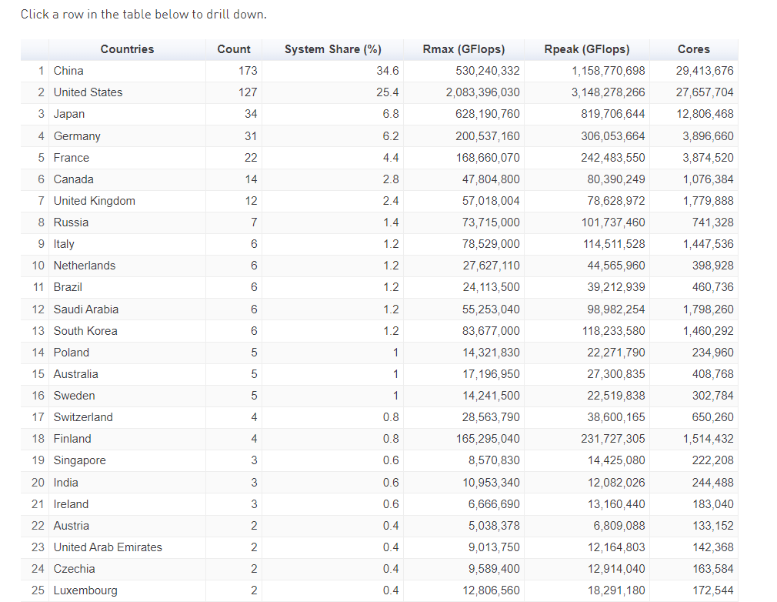Sort by System Share (%) header

[332, 49]
